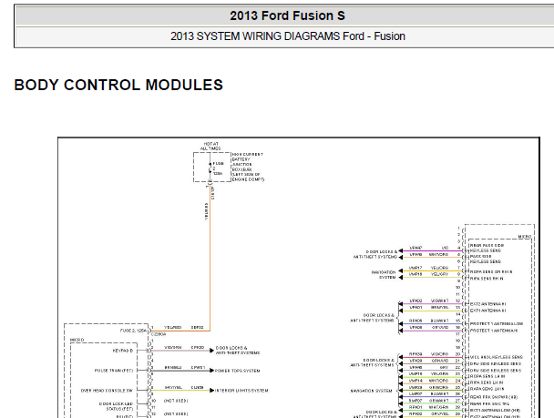This screenshot has height=418, width=554.
Task: Click the blue wire leading to Power Tops System
Action: 181,371
